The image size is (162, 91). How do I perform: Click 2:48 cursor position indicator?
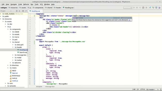134,89
